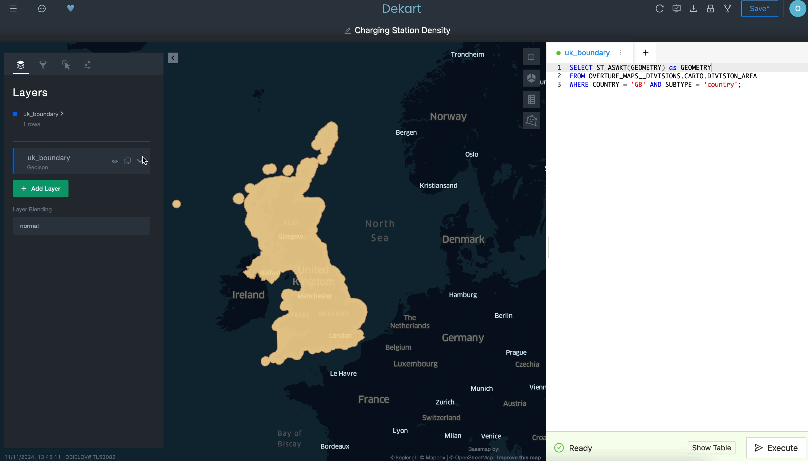Enable 3D map view

(x=531, y=78)
